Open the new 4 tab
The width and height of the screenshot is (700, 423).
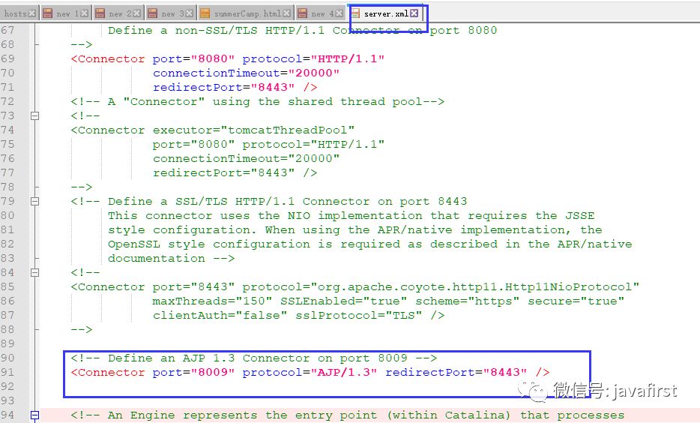pyautogui.click(x=322, y=13)
